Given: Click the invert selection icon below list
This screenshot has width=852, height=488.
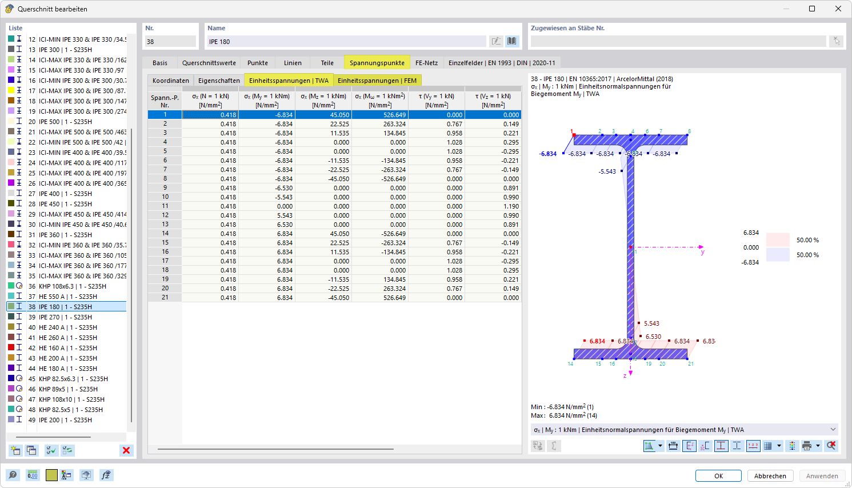Looking at the screenshot, I should pos(67,450).
